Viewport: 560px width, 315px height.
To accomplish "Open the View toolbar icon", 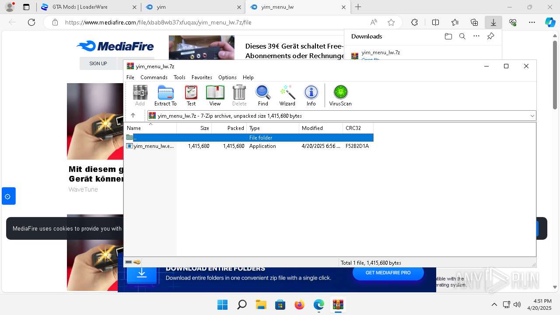I will [215, 95].
